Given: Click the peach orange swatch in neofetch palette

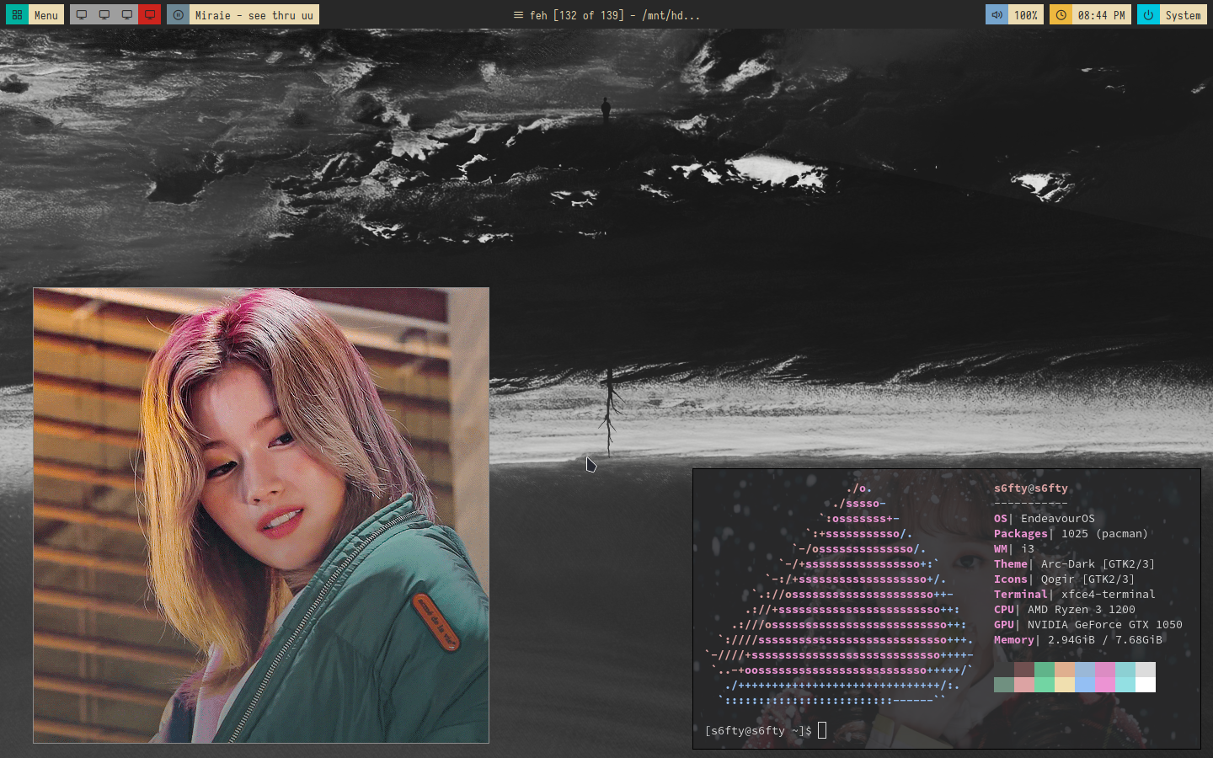Looking at the screenshot, I should (1065, 670).
